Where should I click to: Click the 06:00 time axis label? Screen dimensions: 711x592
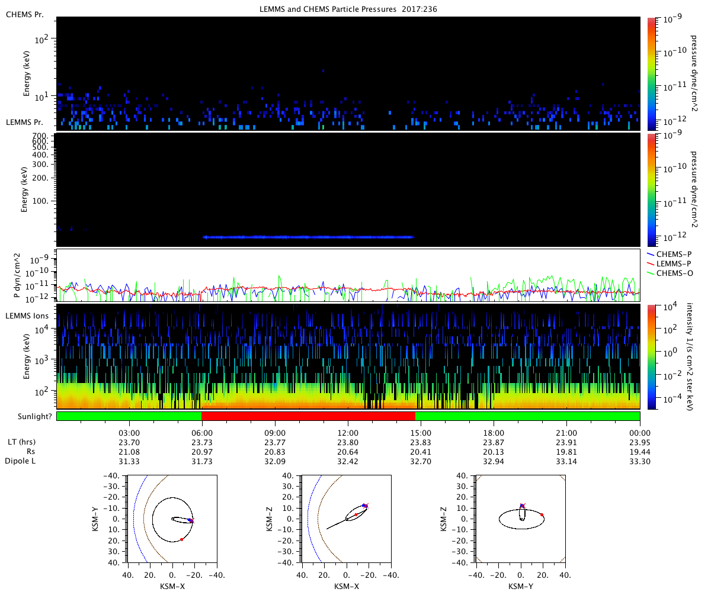(201, 433)
